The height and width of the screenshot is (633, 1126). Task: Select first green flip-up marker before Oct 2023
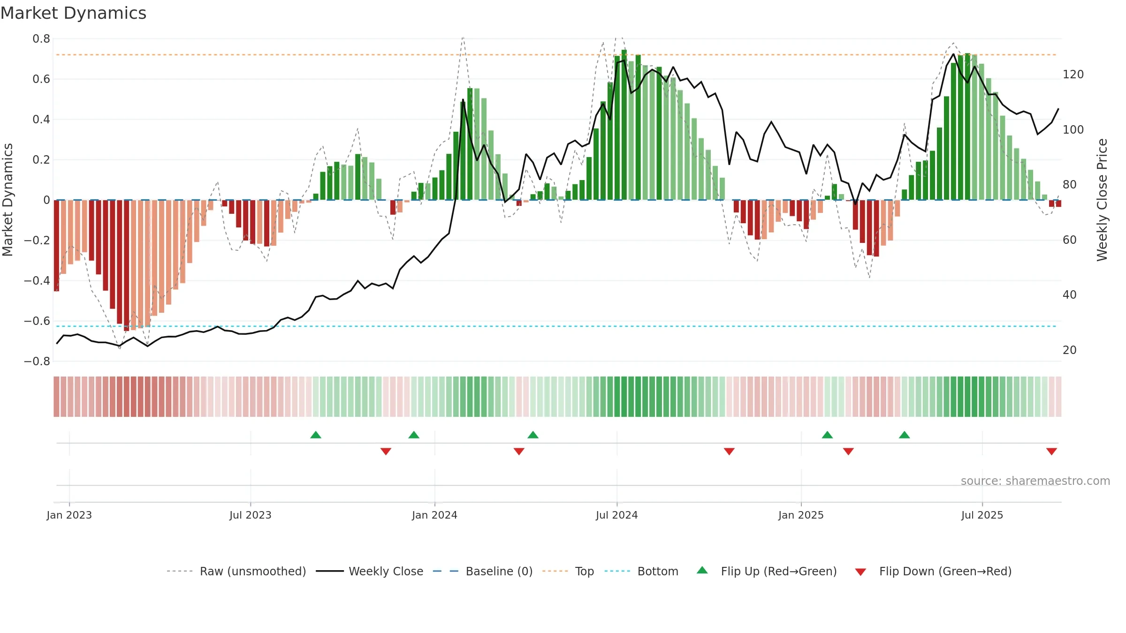[316, 435]
